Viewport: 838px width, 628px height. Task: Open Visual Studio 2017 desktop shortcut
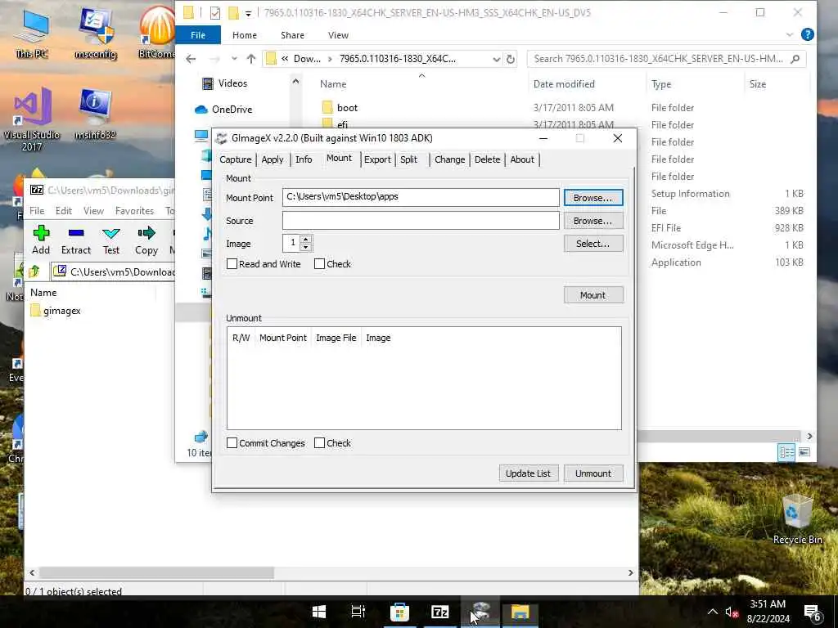pyautogui.click(x=32, y=119)
